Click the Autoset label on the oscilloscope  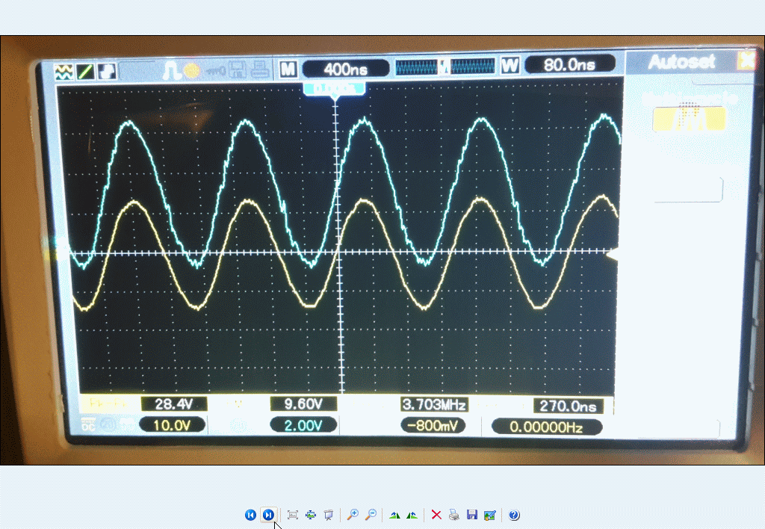click(x=681, y=62)
